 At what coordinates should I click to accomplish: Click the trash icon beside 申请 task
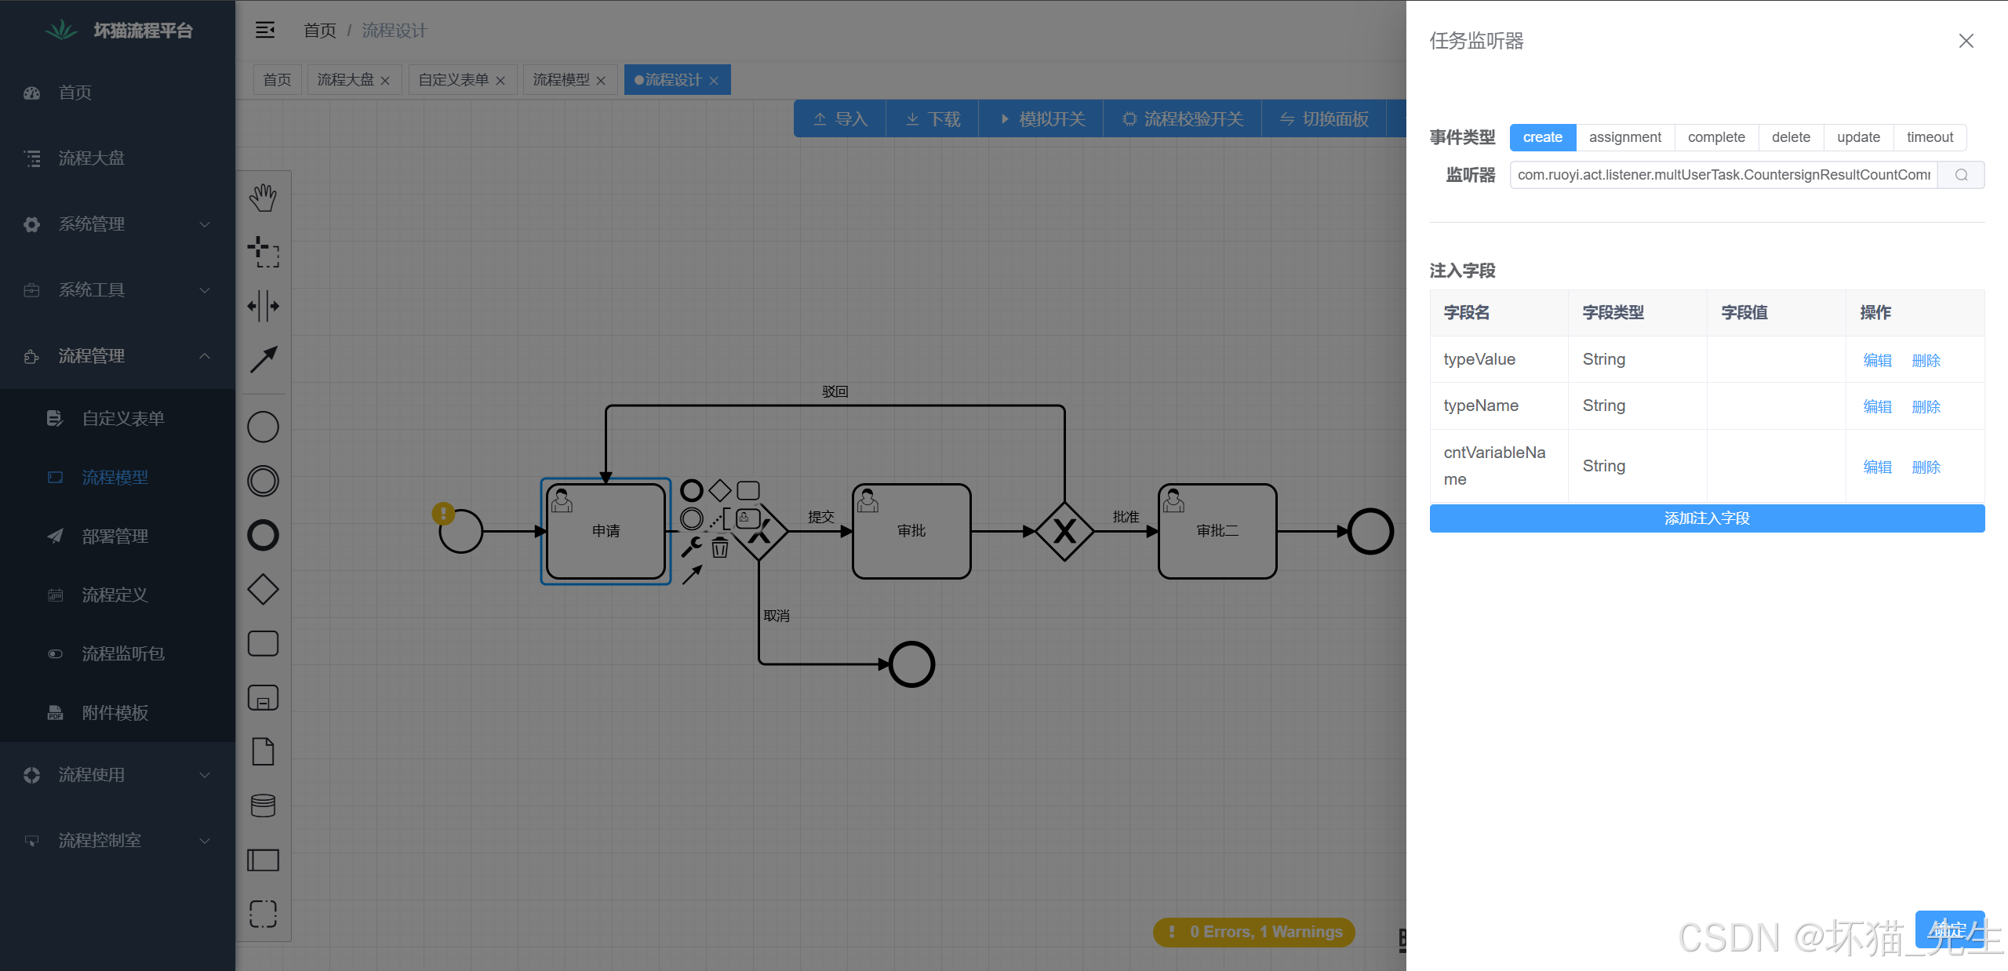pos(719,548)
